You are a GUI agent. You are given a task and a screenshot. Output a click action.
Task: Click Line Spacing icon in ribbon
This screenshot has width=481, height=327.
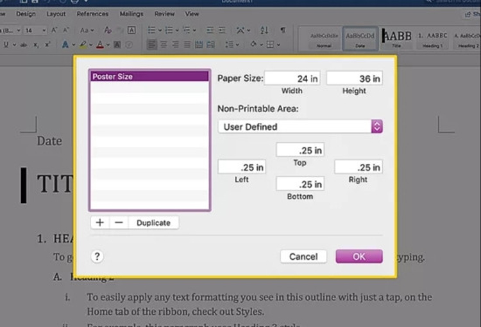(x=230, y=45)
